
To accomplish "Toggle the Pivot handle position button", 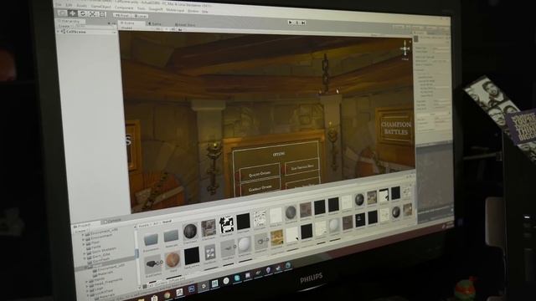I will click(122, 15).
